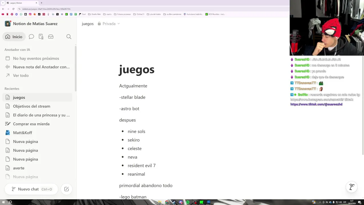The height and width of the screenshot is (205, 364).
Task: Select juegos page in Recientes
Action: pyautogui.click(x=37, y=97)
